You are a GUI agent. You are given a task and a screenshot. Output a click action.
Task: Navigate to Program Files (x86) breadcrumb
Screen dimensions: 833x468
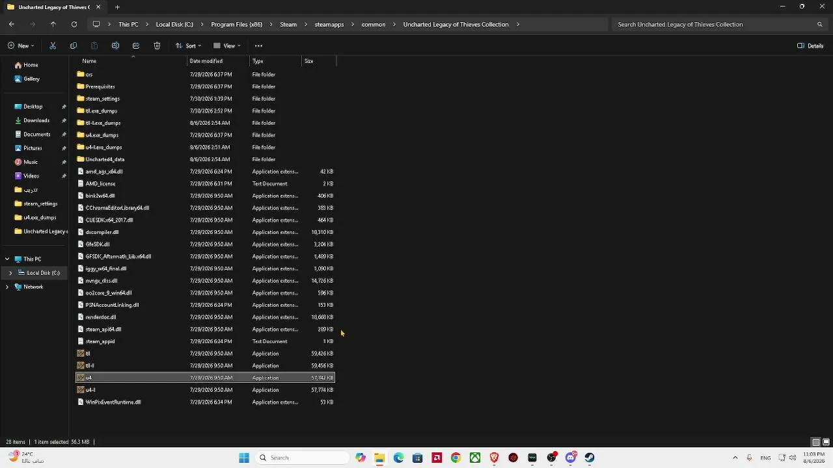tap(237, 24)
